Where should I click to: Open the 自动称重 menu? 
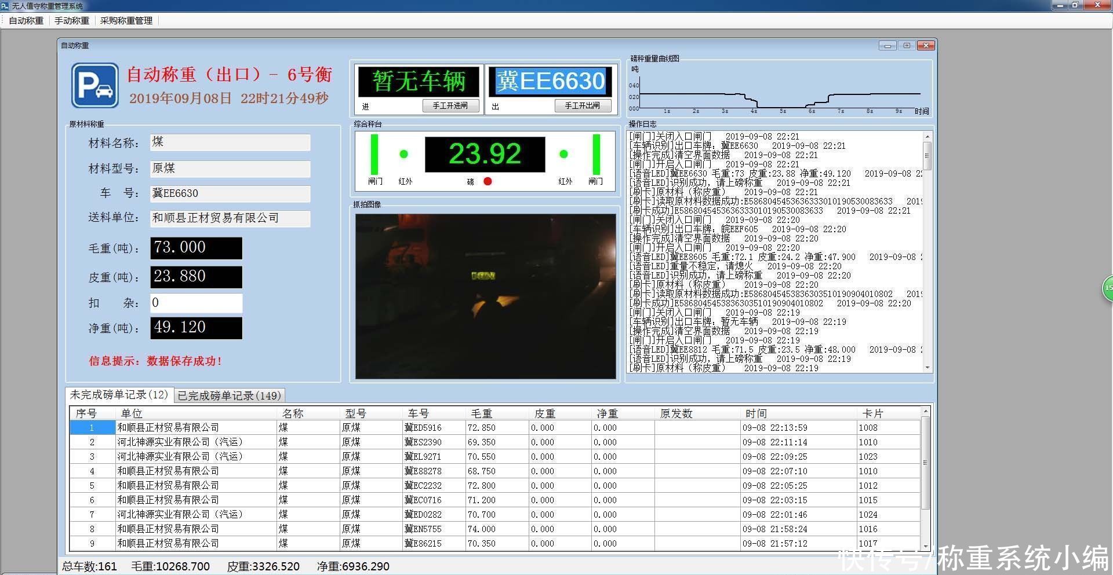coord(26,21)
